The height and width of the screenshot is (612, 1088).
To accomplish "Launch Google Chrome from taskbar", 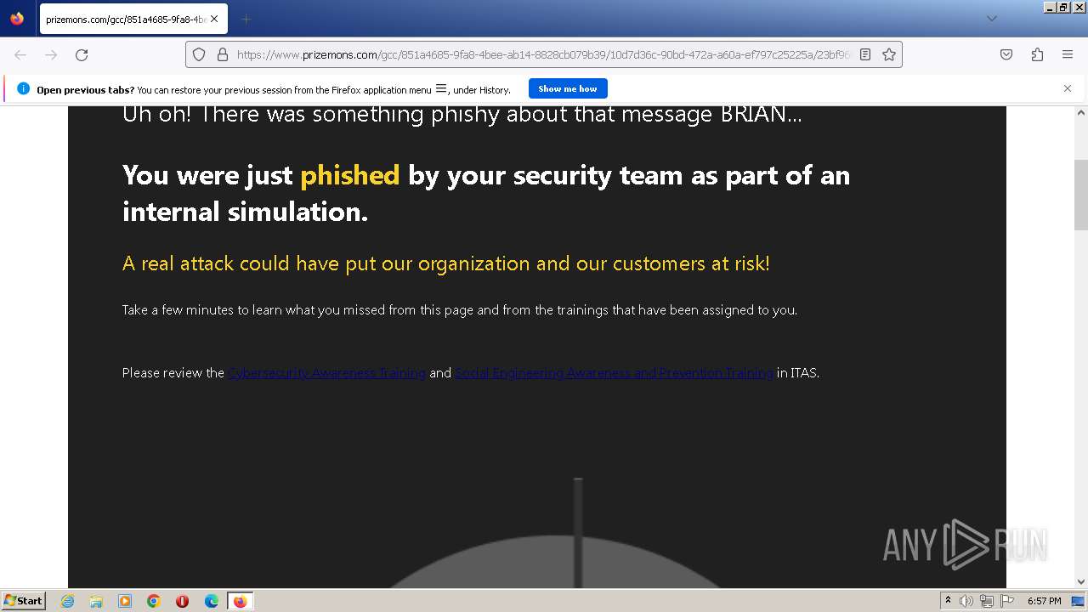I will pos(154,601).
